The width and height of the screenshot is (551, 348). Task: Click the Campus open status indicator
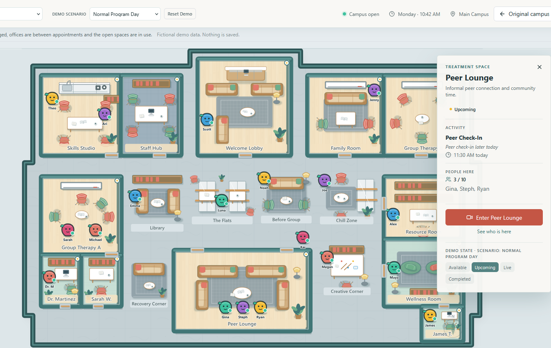click(361, 14)
